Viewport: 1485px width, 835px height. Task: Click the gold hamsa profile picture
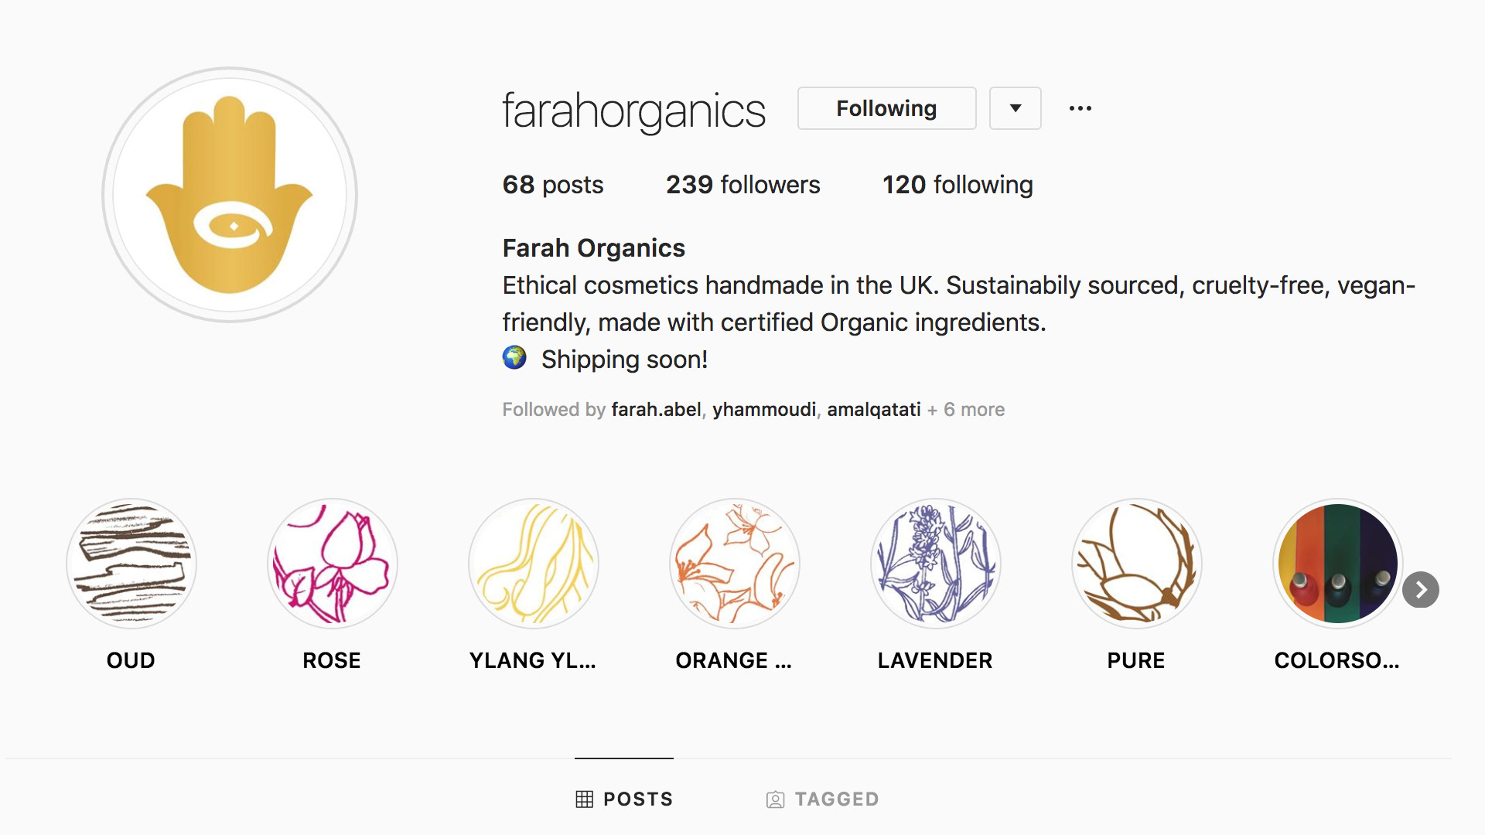tap(230, 195)
